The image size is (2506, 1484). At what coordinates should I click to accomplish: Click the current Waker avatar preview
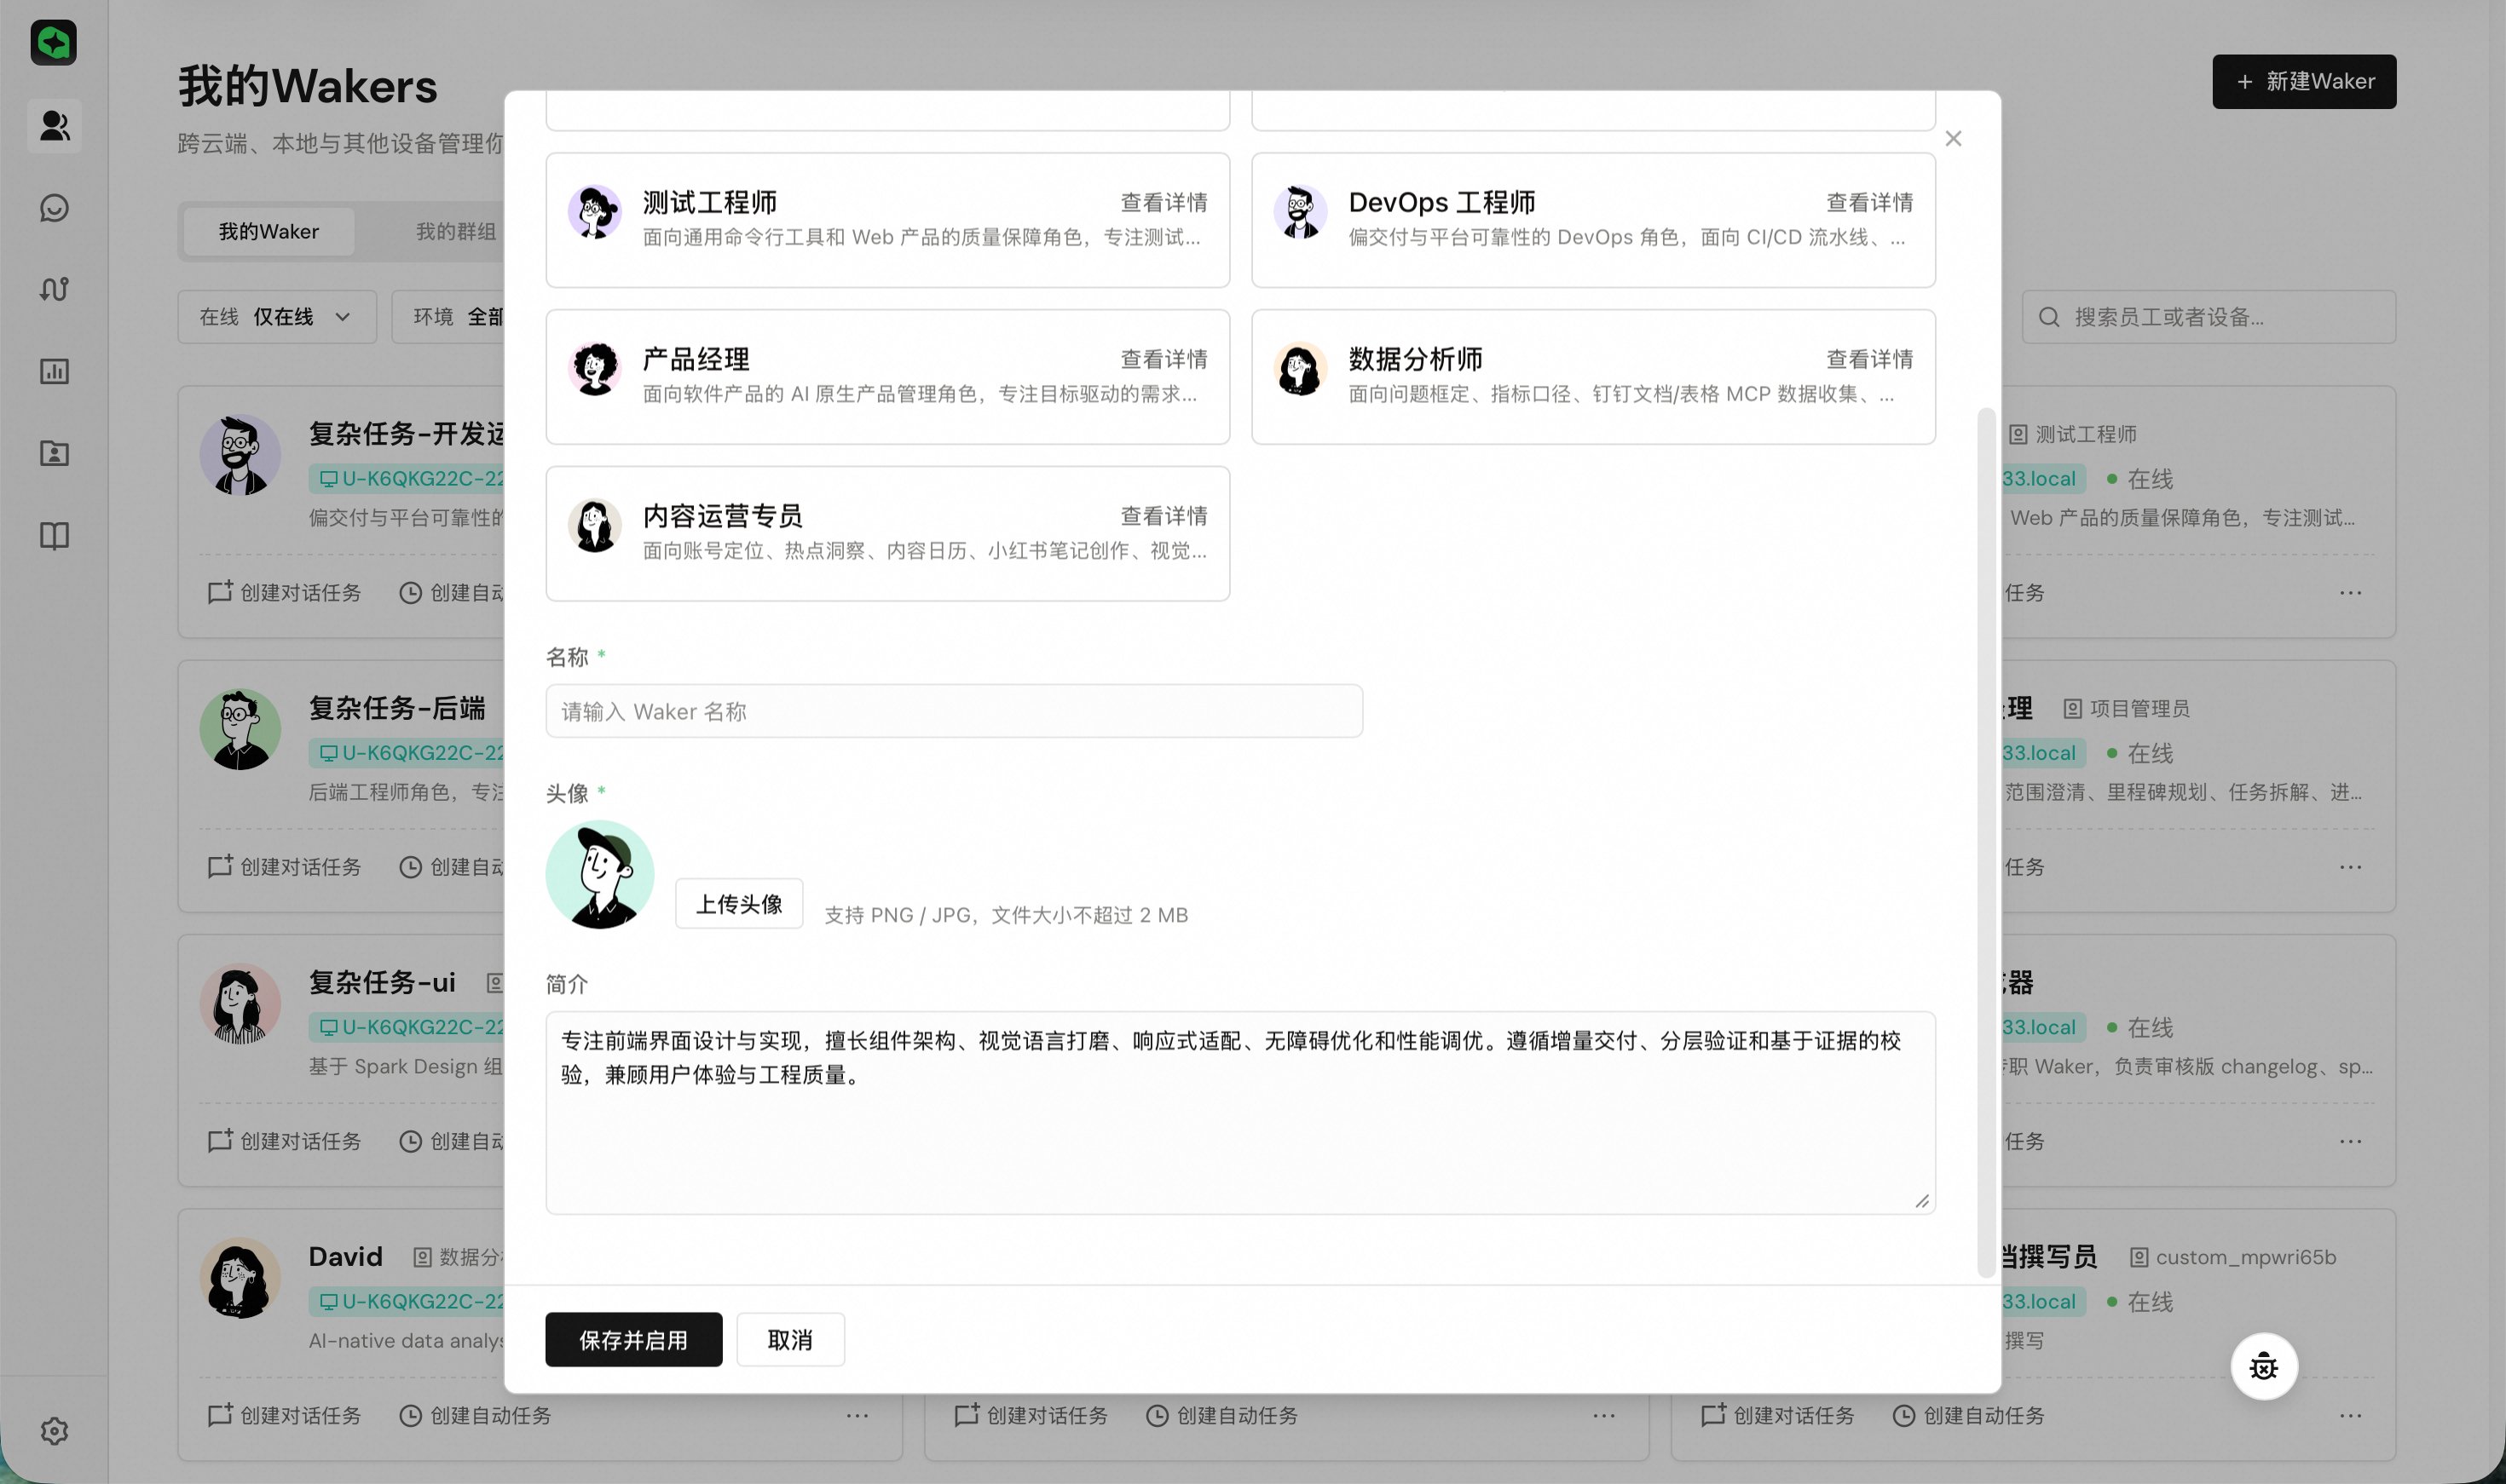coord(600,875)
